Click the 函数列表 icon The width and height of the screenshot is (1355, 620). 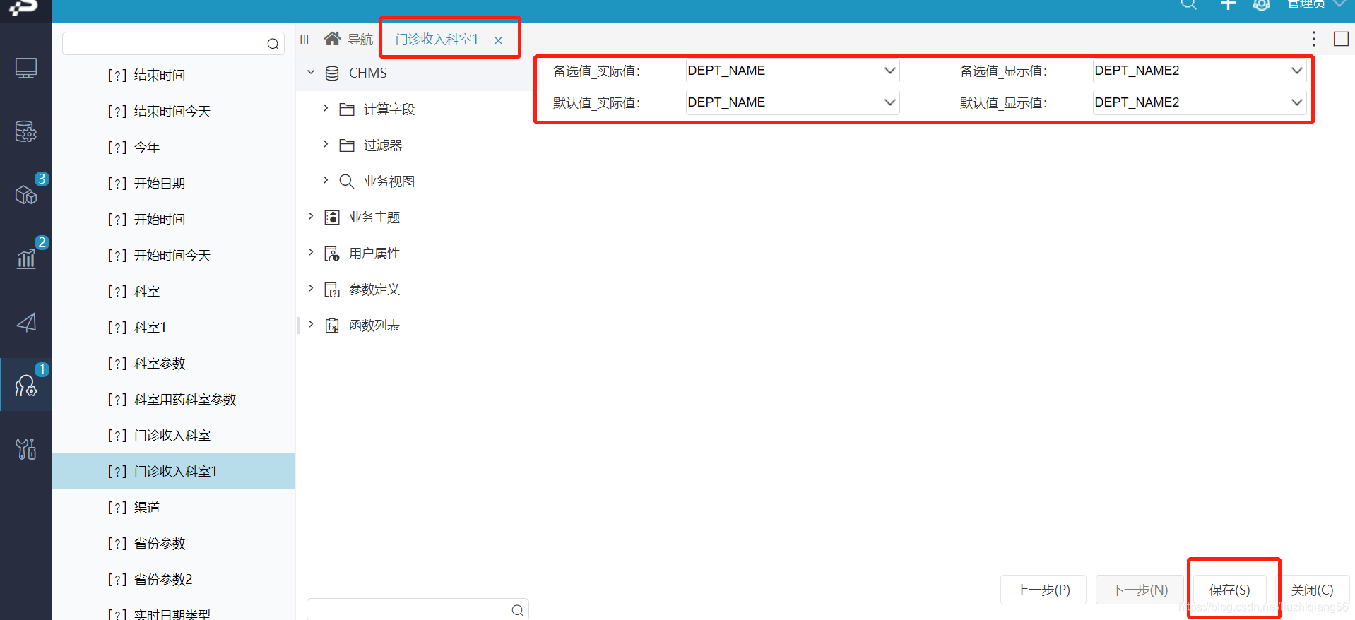tap(332, 325)
